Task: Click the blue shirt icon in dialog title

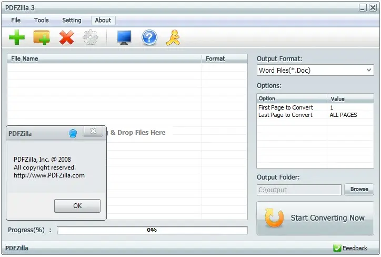Action: point(73,133)
